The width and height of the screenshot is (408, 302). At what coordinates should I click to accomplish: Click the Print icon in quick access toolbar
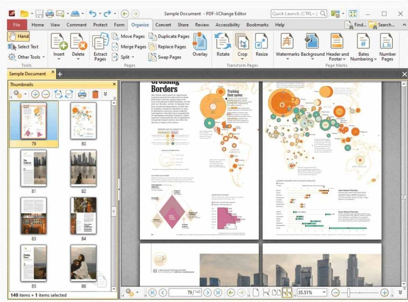tap(50, 14)
